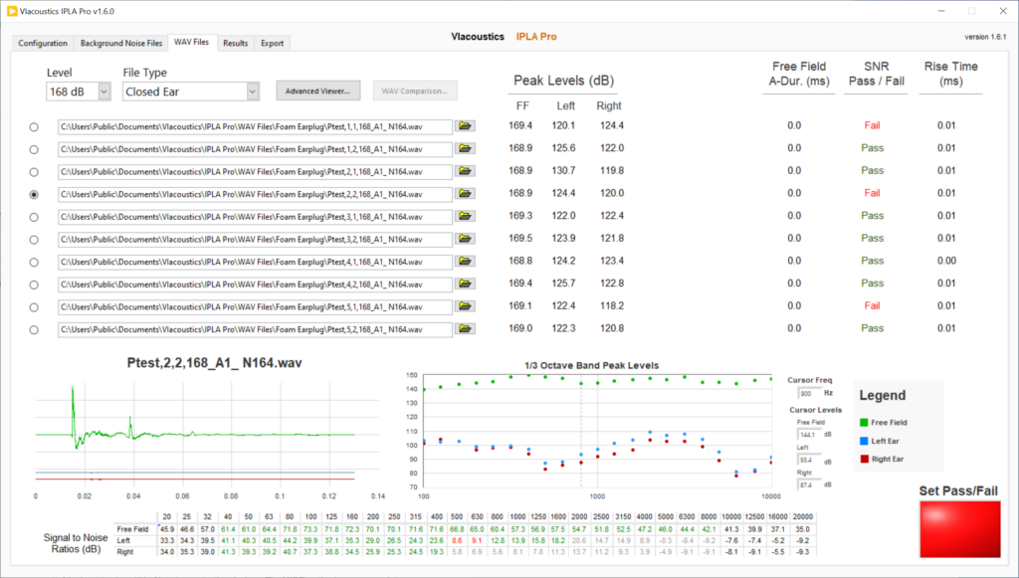Open folder icon for Ptest,5,2 file
1019x578 pixels.
click(x=465, y=328)
